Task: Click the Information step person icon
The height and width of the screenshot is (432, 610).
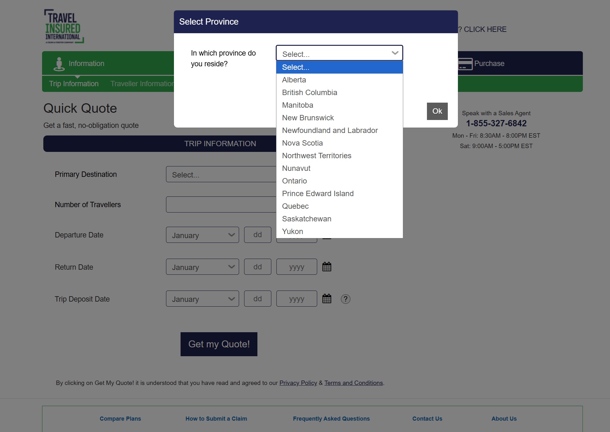Action: point(59,64)
